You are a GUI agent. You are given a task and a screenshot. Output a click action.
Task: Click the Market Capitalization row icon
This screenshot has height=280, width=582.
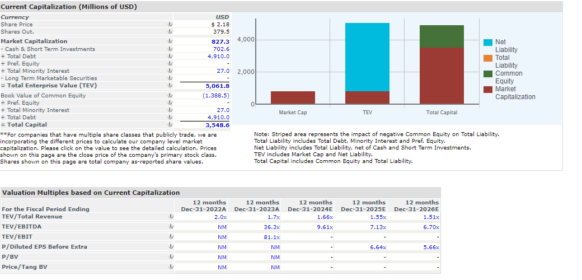click(x=170, y=41)
